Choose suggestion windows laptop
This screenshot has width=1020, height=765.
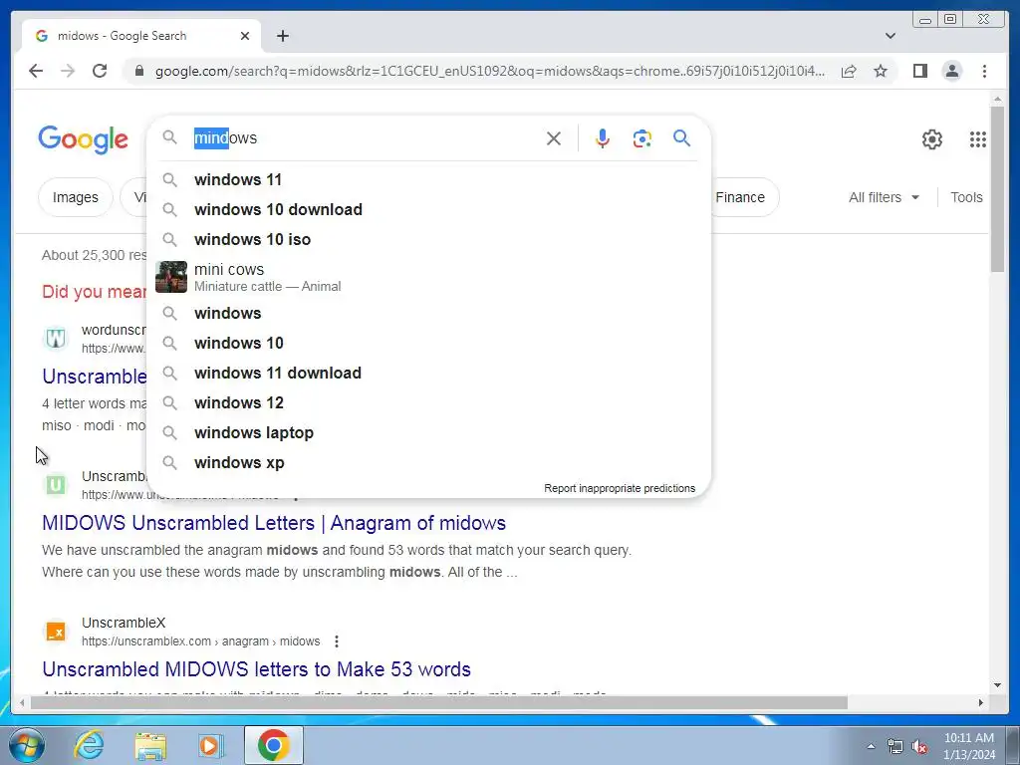[429, 432]
